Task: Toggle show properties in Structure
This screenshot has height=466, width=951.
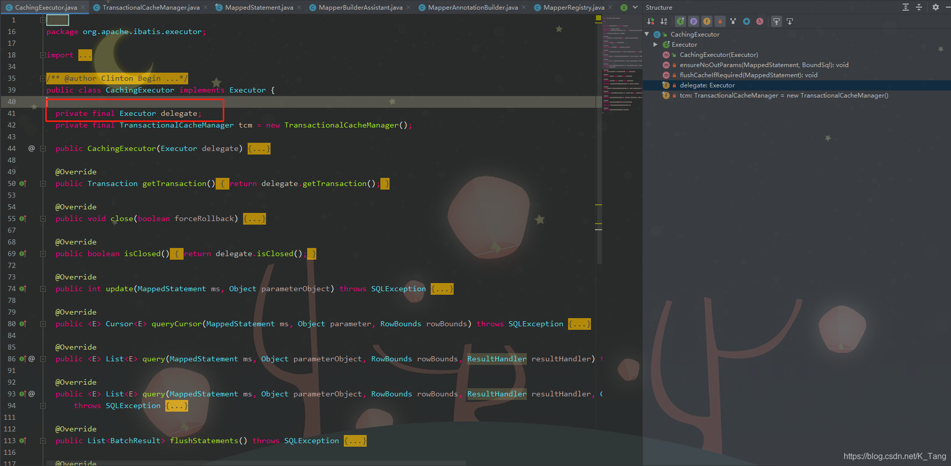Action: point(694,21)
